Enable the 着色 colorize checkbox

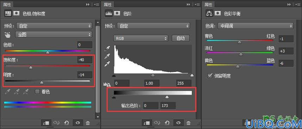pyautogui.click(x=37, y=92)
